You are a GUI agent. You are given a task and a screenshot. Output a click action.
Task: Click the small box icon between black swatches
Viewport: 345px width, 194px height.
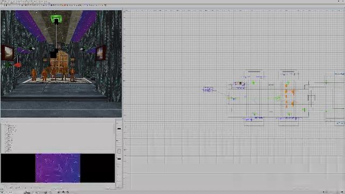(119, 151)
